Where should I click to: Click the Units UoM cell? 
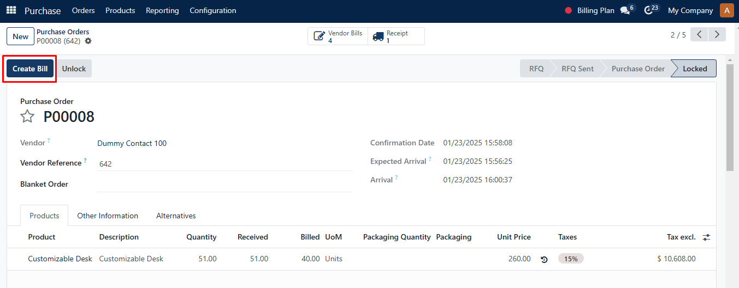coord(334,259)
